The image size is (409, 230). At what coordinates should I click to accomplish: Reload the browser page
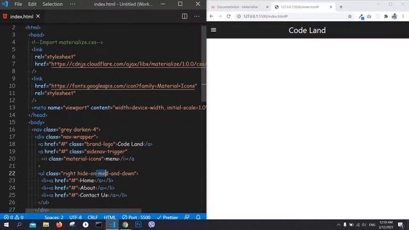[229, 16]
